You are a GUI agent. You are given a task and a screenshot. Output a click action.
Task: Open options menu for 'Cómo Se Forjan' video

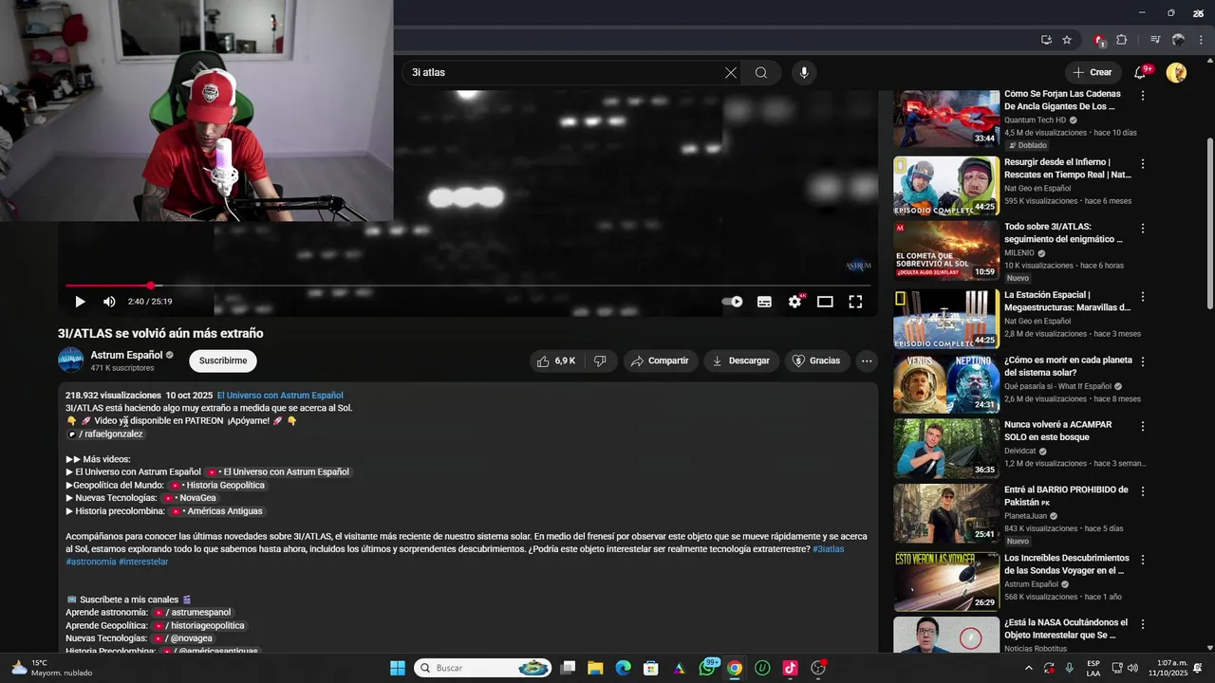1143,96
